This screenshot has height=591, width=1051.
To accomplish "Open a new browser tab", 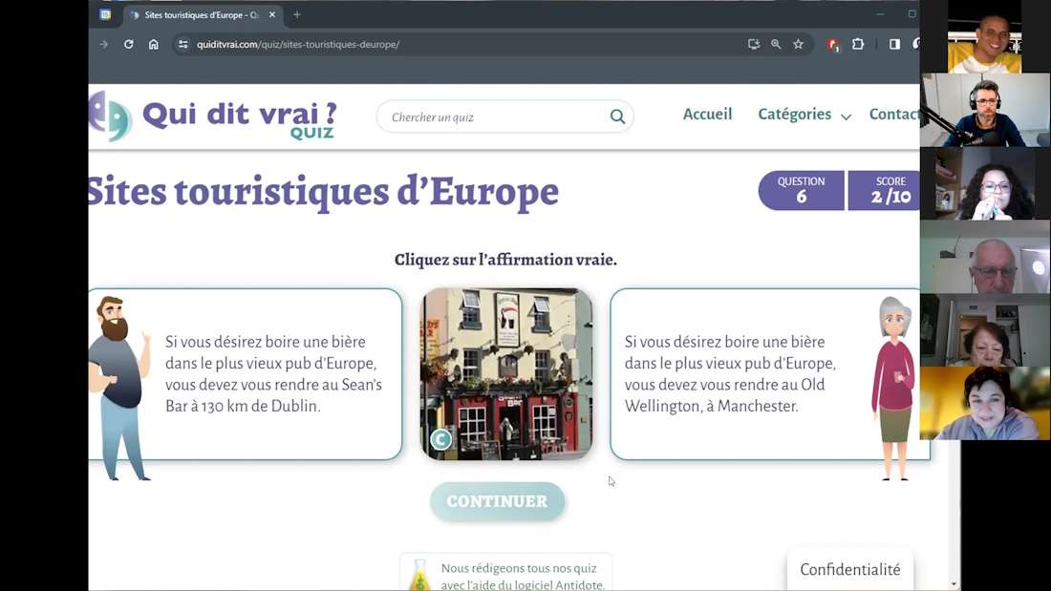I will (297, 14).
